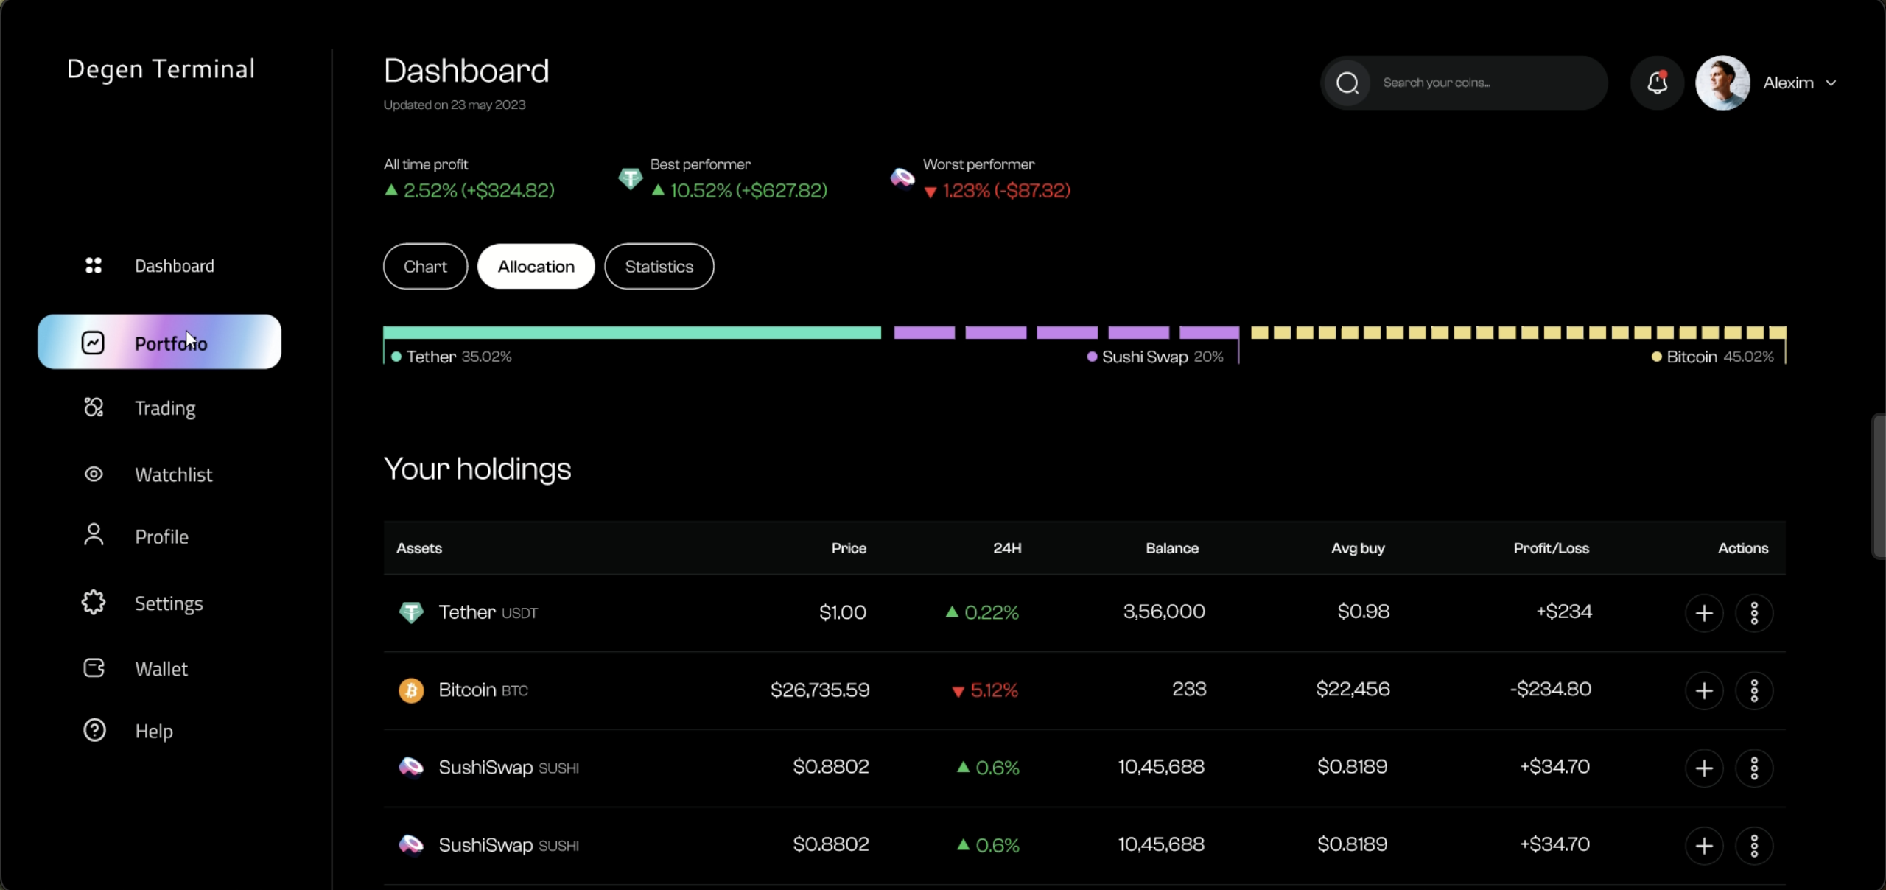Viewport: 1886px width, 890px height.
Task: Open three-dot menu for Bitcoin row
Action: coord(1753,690)
